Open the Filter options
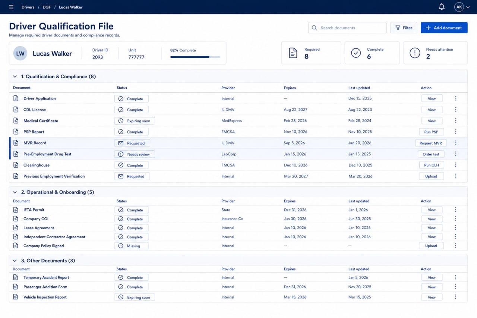This screenshot has height=318, width=477. [x=404, y=28]
